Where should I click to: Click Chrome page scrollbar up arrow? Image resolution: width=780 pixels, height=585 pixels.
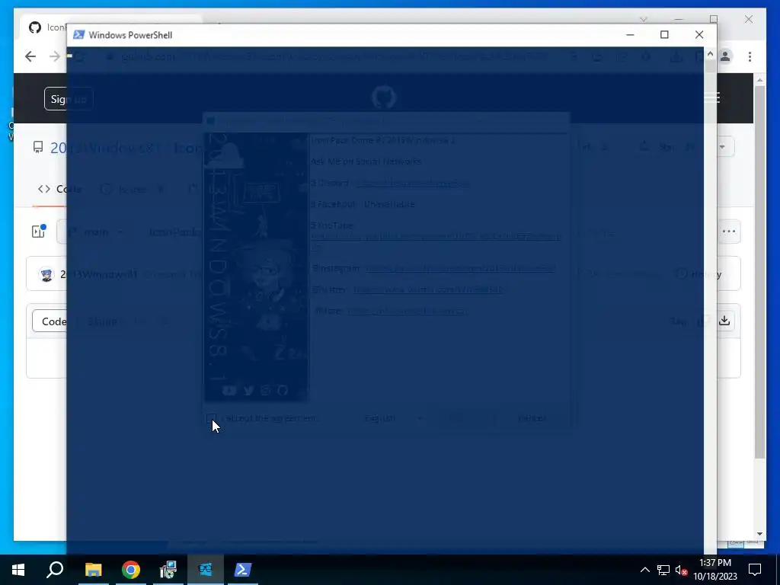pyautogui.click(x=759, y=80)
